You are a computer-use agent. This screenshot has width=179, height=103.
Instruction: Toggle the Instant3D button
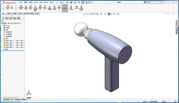click(x=65, y=8)
